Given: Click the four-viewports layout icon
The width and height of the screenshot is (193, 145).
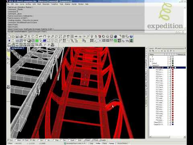Looking at the screenshot, I should (72, 36).
